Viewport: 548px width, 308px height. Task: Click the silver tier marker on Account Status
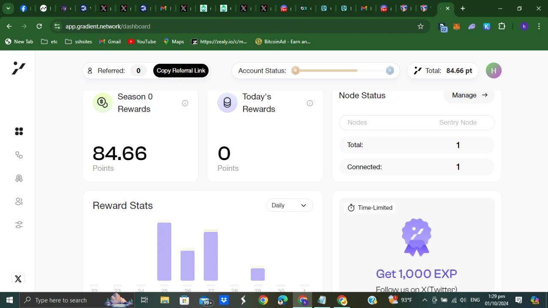click(x=390, y=71)
